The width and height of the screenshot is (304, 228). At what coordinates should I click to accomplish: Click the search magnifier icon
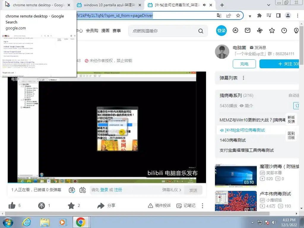click(201, 31)
